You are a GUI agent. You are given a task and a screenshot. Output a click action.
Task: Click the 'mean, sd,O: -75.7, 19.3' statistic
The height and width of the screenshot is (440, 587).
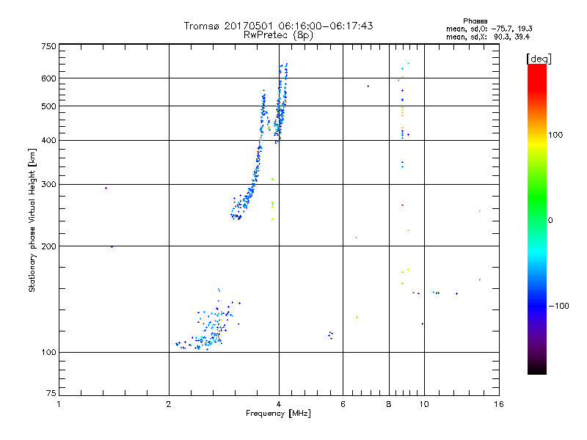tap(489, 29)
